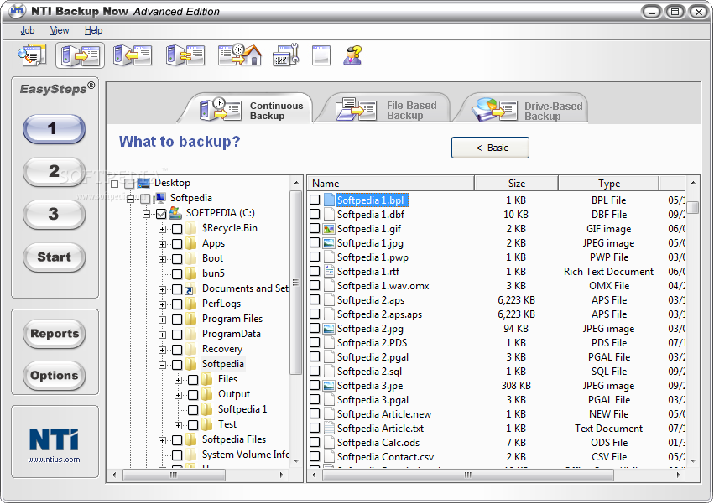Collapse the SOFTPEDIA (C:) drive node

[146, 214]
